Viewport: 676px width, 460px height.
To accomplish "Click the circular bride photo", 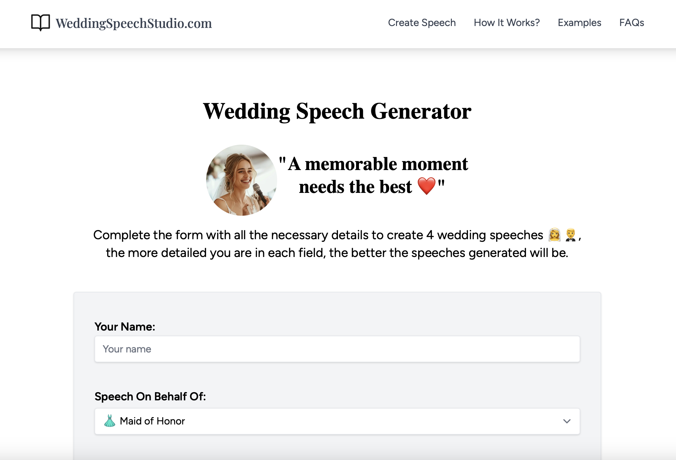I will coord(241,180).
